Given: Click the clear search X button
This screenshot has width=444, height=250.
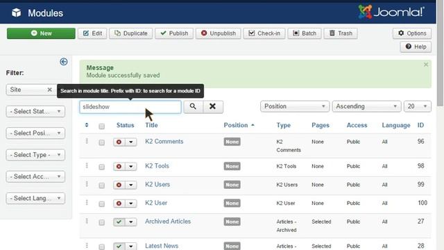Looking at the screenshot, I should pyautogui.click(x=213, y=106).
